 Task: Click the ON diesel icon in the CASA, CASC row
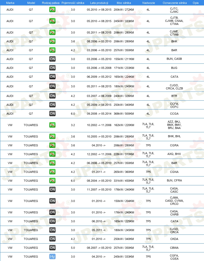(52, 190)
